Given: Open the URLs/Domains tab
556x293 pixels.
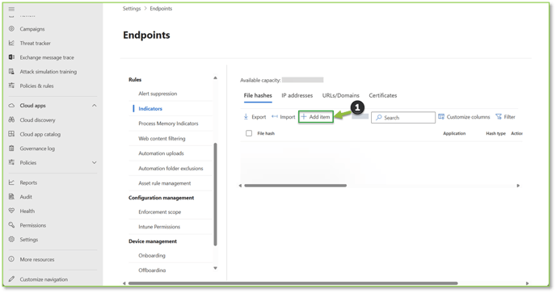Looking at the screenshot, I should tap(341, 95).
